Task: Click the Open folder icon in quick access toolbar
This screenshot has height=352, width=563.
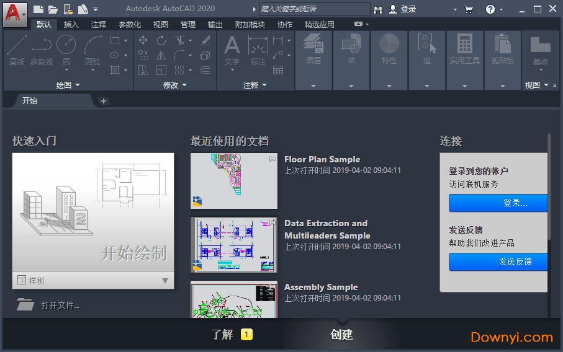Action: [x=53, y=9]
